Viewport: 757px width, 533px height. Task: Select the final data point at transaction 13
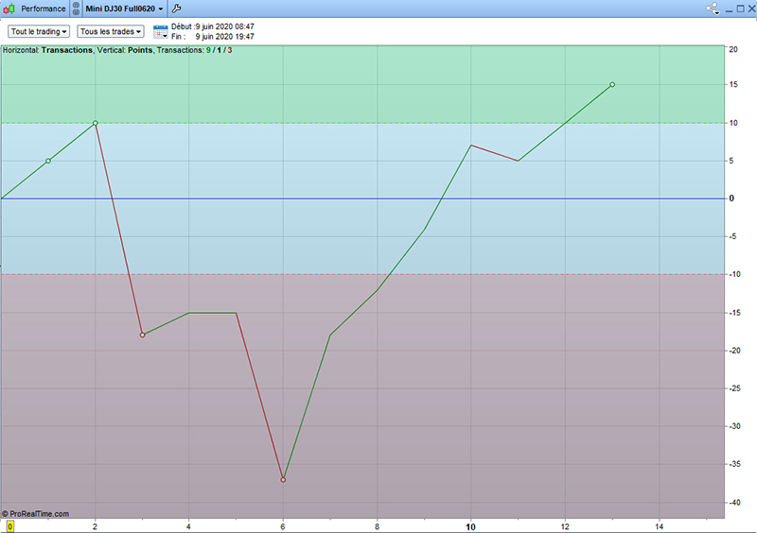(612, 84)
